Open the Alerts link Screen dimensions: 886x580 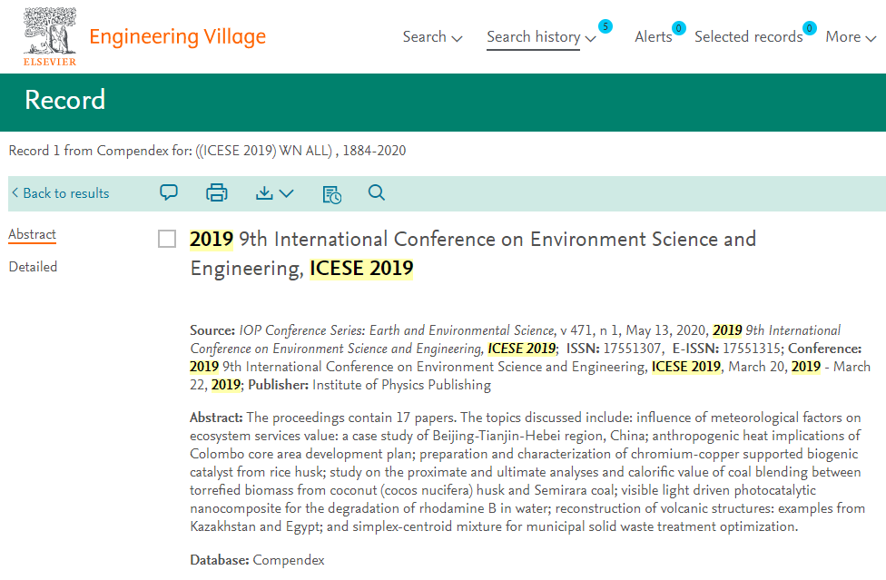coord(654,37)
